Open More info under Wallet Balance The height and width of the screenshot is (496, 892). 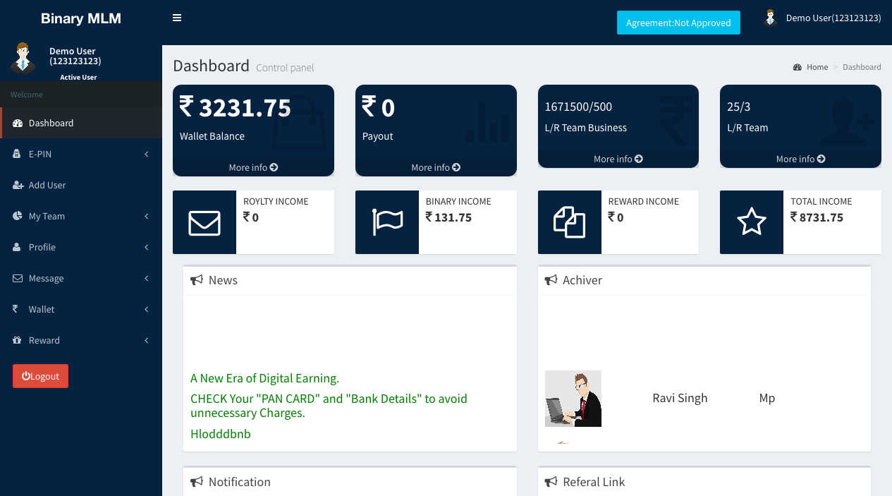253,167
